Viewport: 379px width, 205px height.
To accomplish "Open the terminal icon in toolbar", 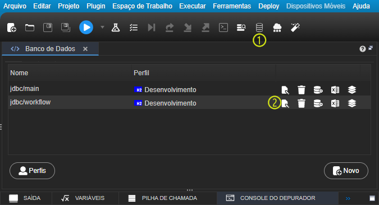I will (x=223, y=28).
